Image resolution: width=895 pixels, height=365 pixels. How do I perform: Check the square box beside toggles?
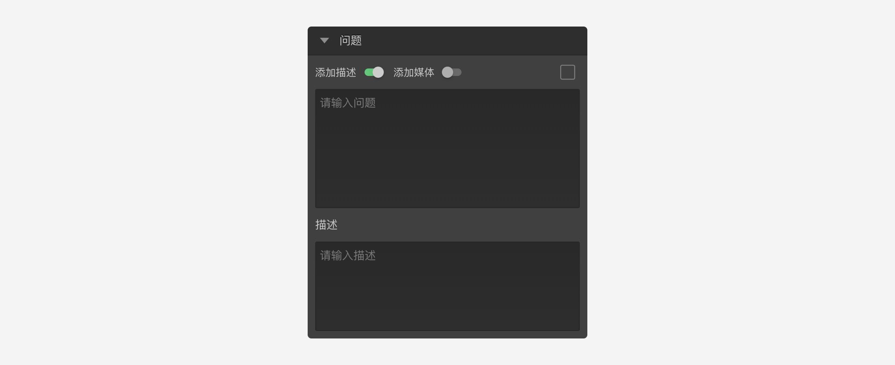[567, 72]
